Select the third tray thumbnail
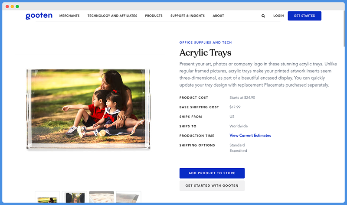Image resolution: width=347 pixels, height=205 pixels. pyautogui.click(x=101, y=197)
